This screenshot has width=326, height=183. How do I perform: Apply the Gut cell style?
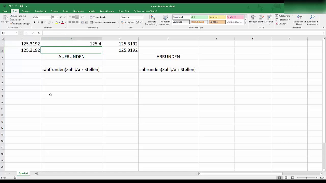[x=199, y=17]
